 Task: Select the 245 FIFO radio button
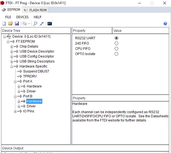point(116,43)
